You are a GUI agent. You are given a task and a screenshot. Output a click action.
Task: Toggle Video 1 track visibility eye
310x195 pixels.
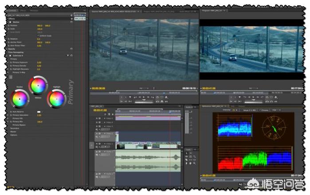(97, 144)
